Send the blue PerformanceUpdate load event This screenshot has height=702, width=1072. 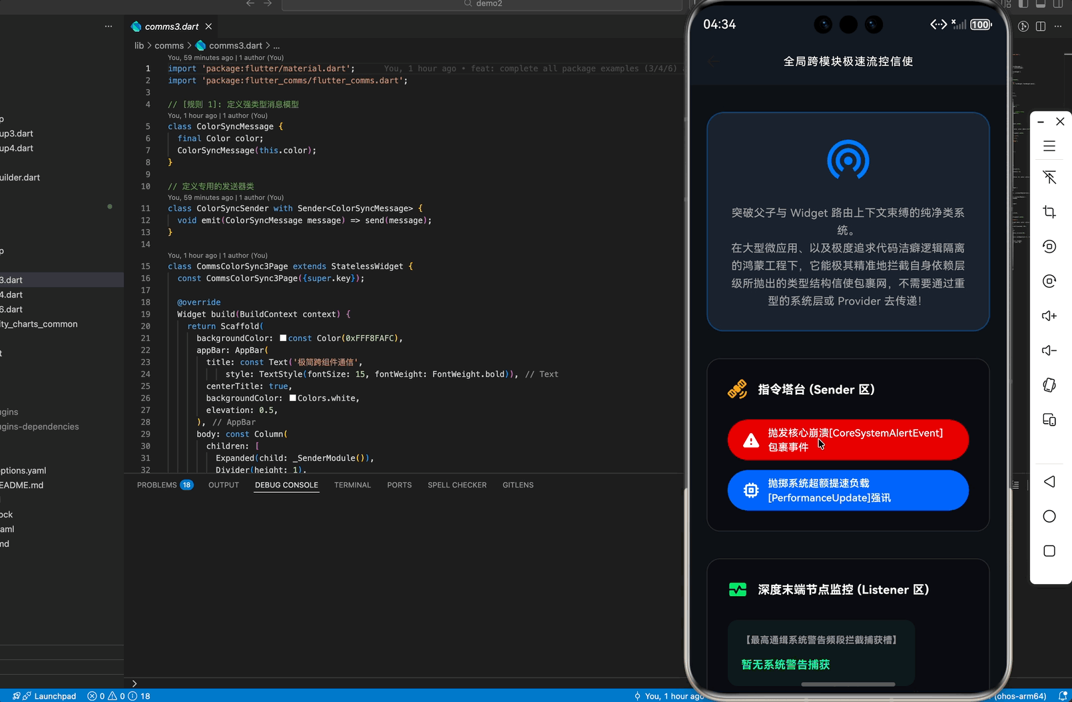pos(848,490)
